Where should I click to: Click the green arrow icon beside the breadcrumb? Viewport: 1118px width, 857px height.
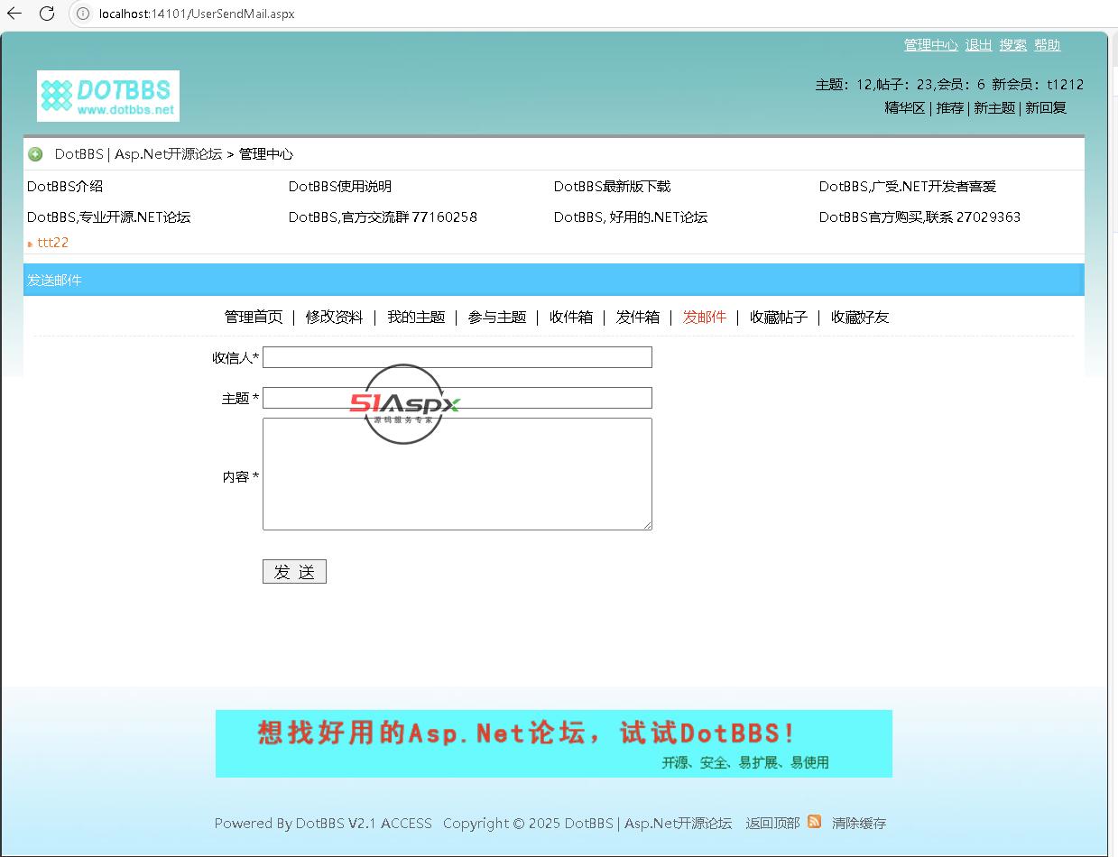(35, 154)
